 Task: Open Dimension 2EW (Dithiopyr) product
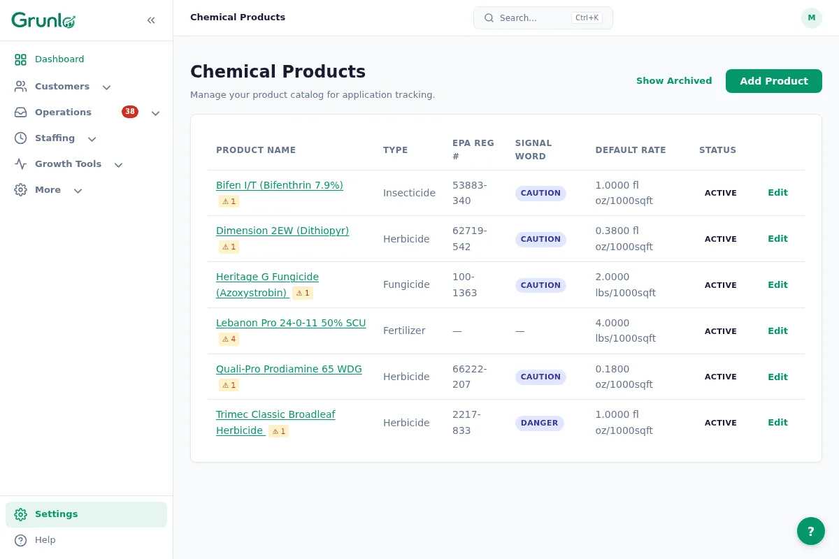[x=282, y=231]
